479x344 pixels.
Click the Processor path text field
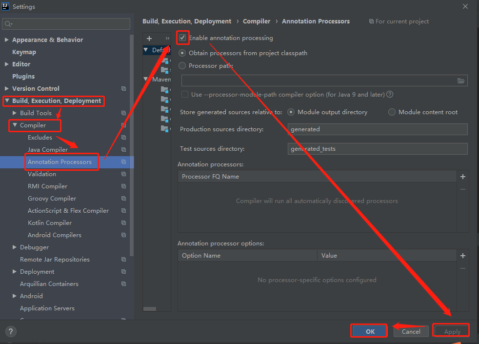click(x=324, y=81)
